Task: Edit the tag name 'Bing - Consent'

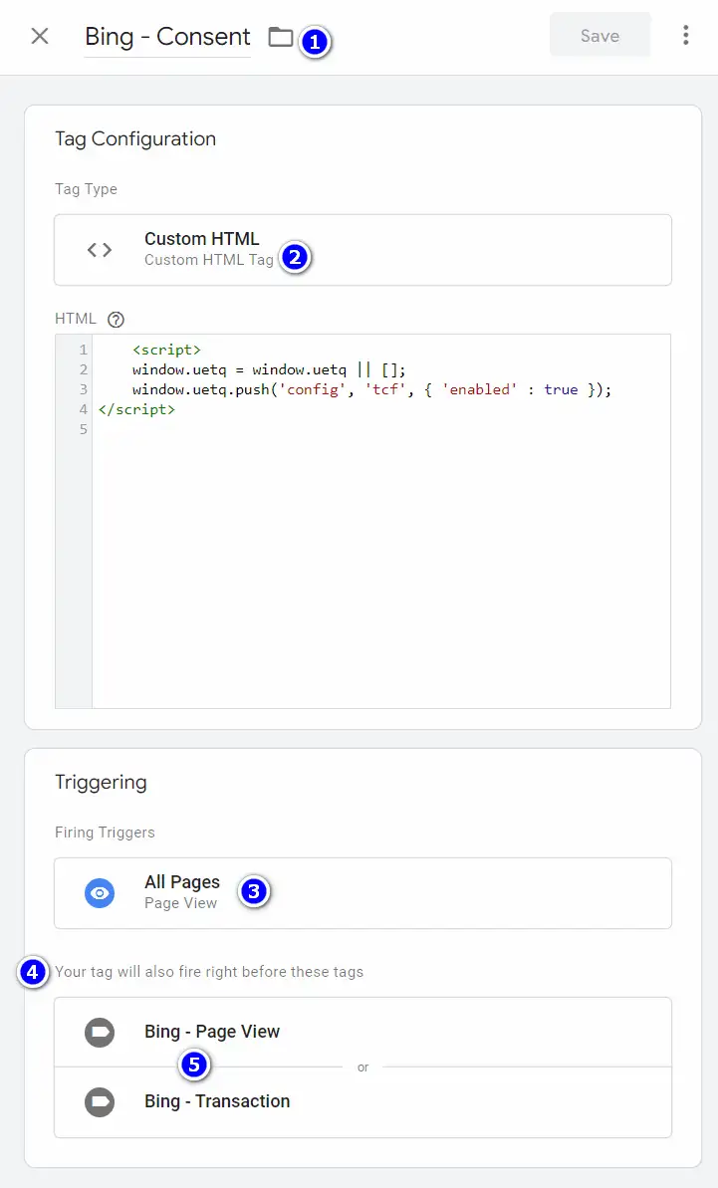Action: [x=167, y=37]
